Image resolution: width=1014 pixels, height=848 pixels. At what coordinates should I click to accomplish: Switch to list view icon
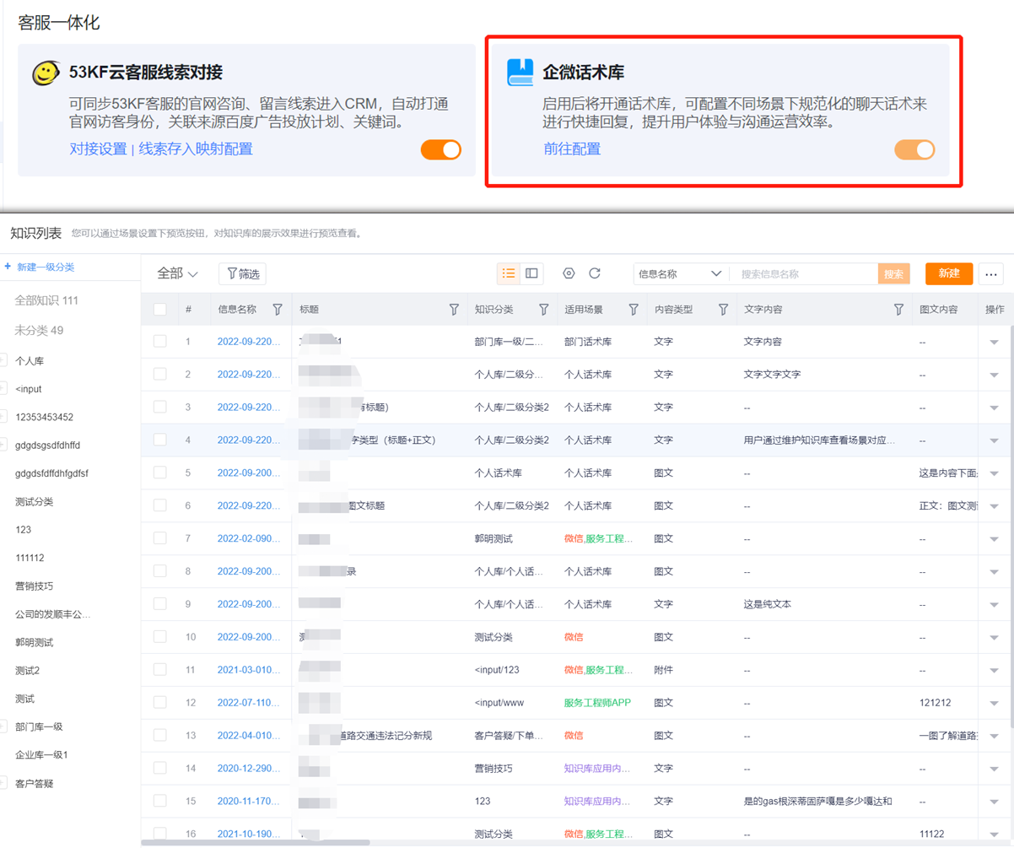click(508, 273)
